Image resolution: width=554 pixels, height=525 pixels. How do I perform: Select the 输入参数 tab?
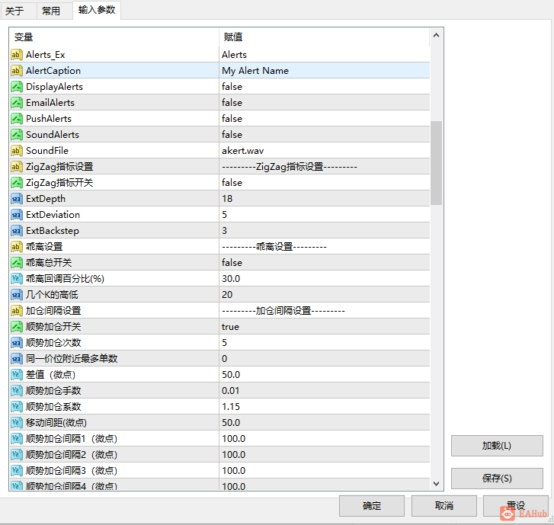pyautogui.click(x=97, y=10)
